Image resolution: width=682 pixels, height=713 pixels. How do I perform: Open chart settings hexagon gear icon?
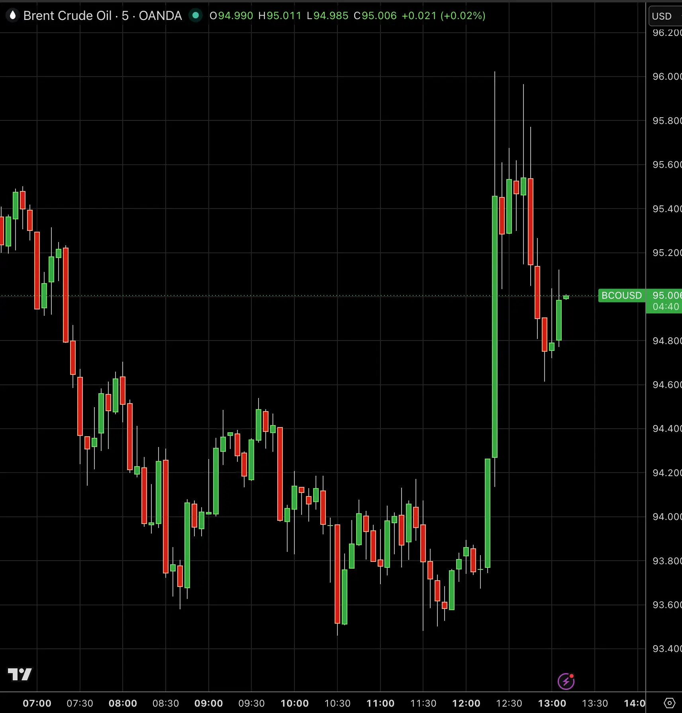point(670,703)
